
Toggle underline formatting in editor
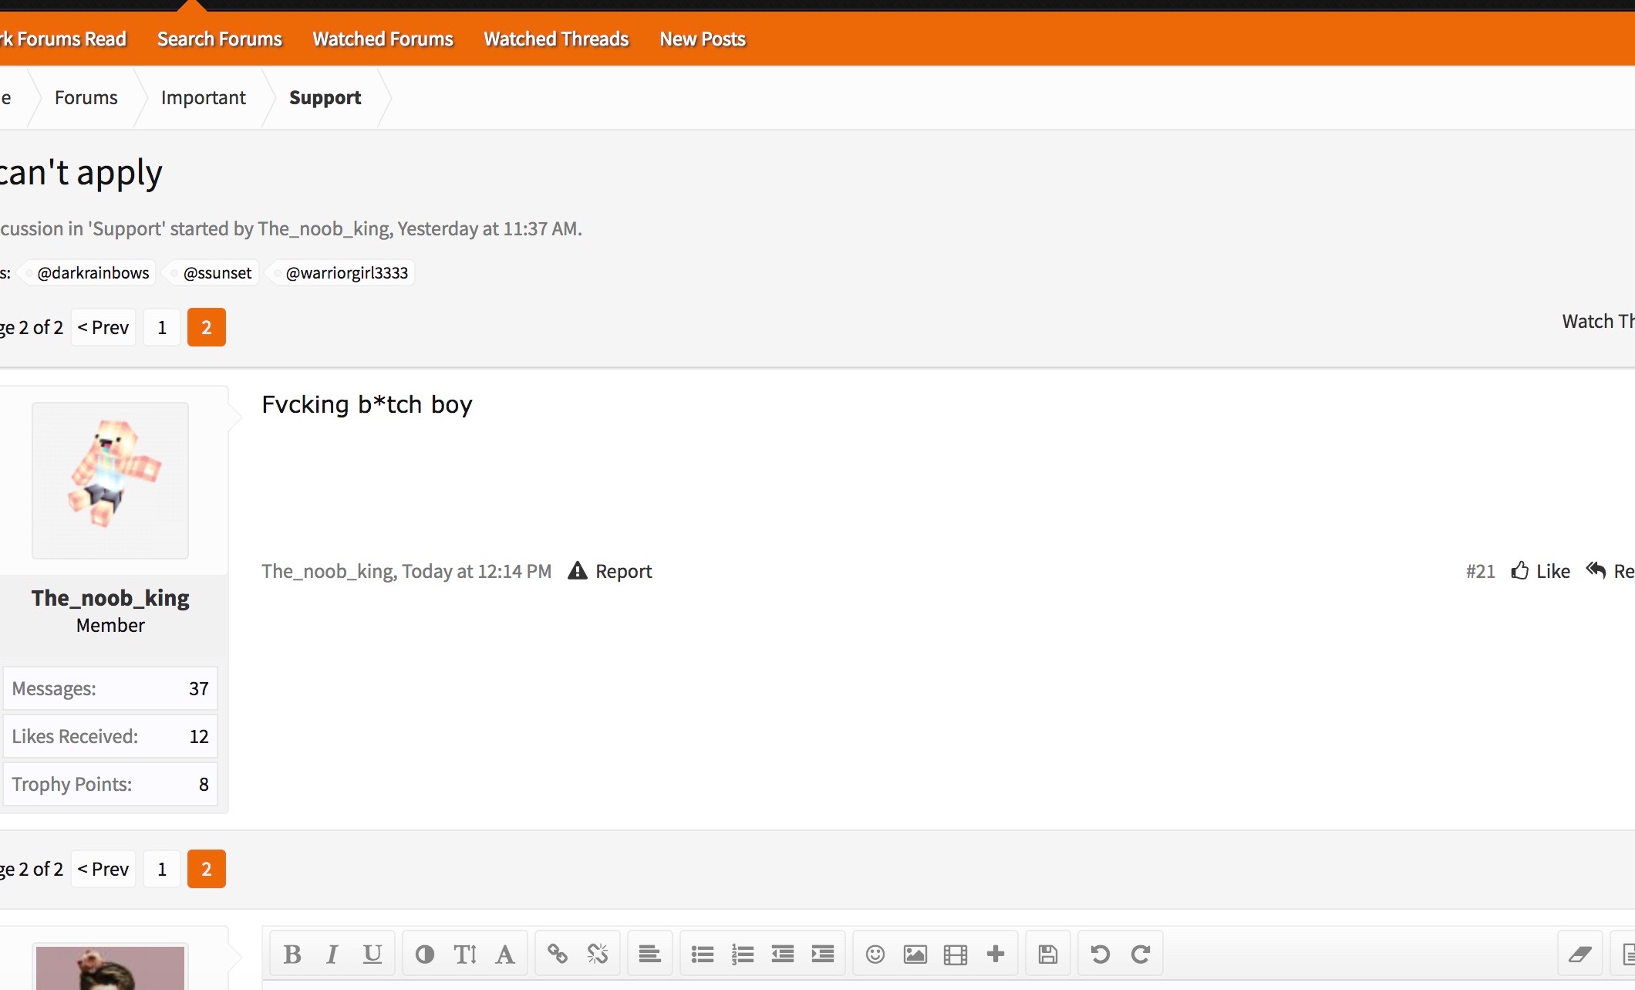(373, 955)
